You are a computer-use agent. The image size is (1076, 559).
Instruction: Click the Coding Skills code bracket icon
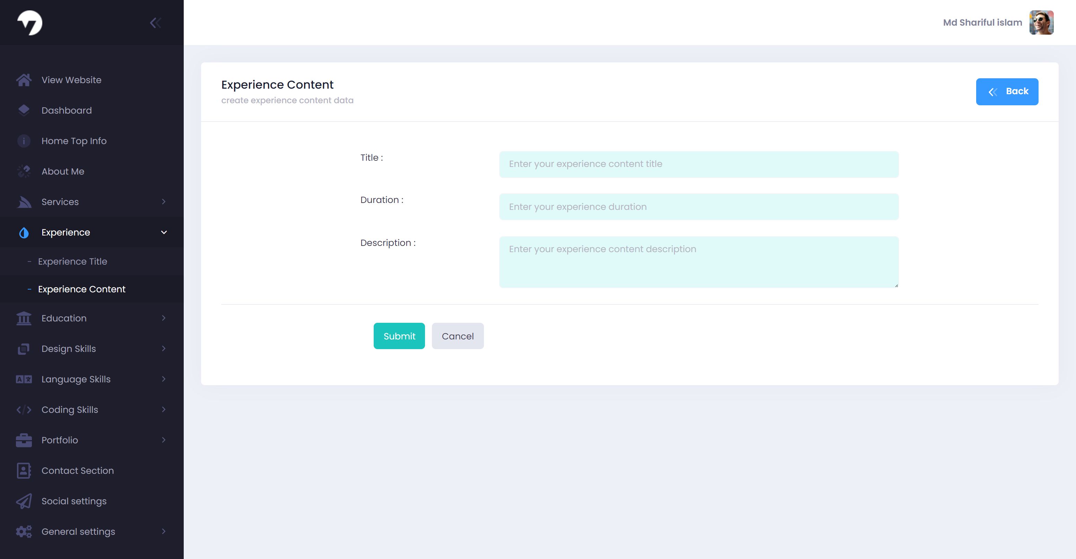coord(24,409)
